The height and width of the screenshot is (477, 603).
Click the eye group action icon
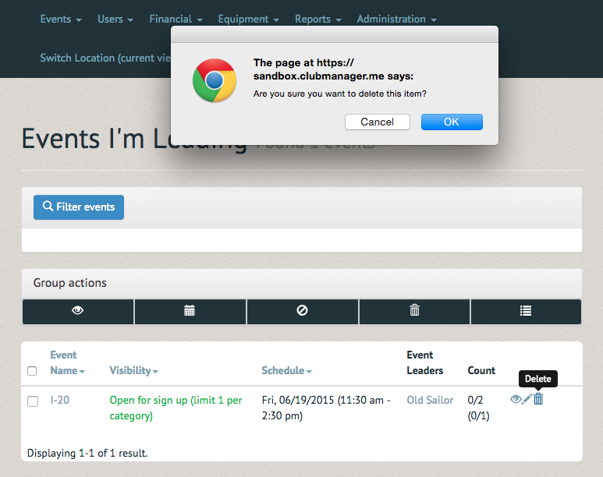[x=78, y=311]
